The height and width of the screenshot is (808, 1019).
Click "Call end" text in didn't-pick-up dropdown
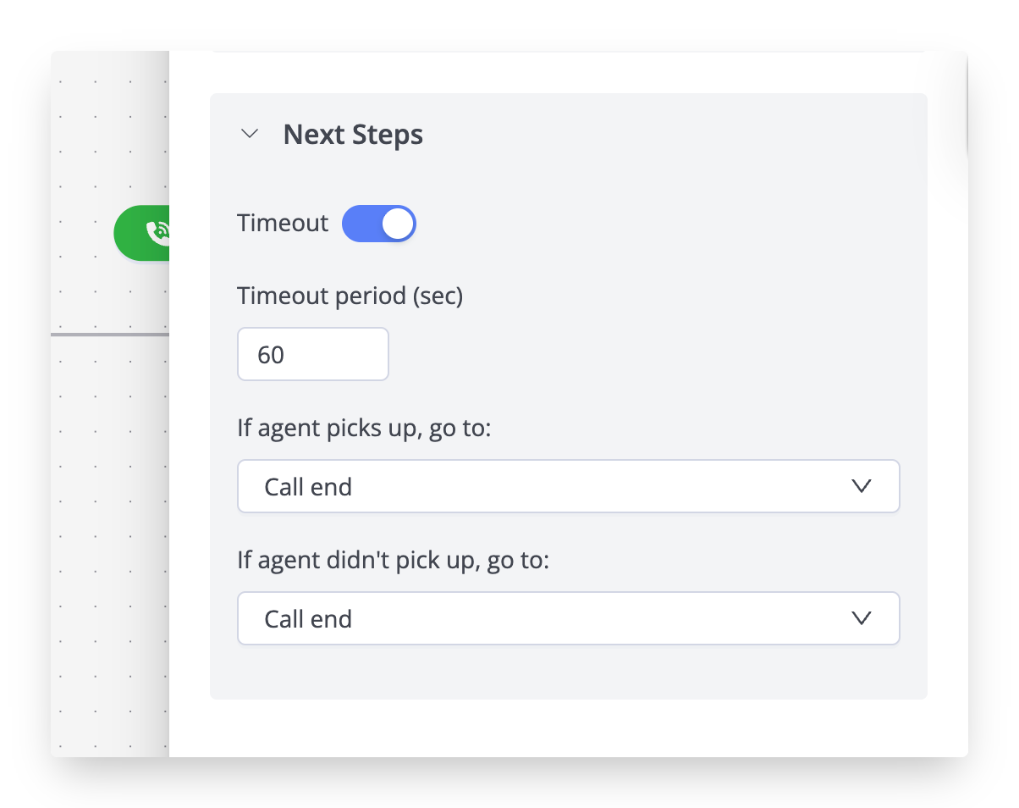308,619
